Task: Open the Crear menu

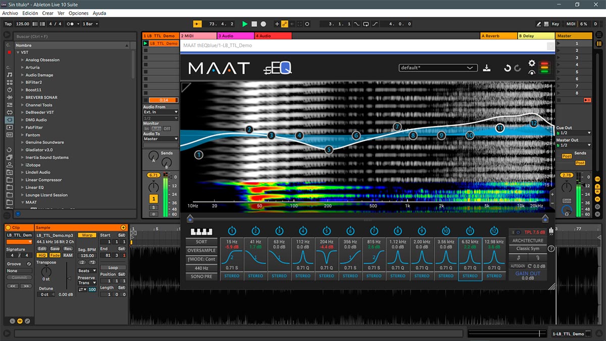Action: click(x=47, y=13)
